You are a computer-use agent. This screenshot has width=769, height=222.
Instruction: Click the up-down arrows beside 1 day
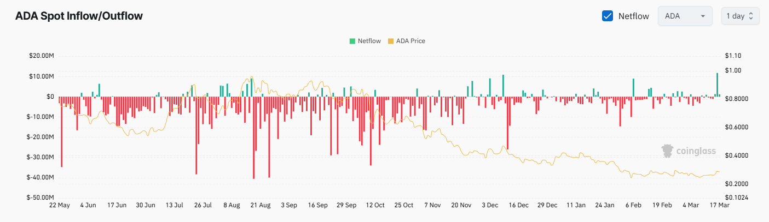[x=751, y=16]
